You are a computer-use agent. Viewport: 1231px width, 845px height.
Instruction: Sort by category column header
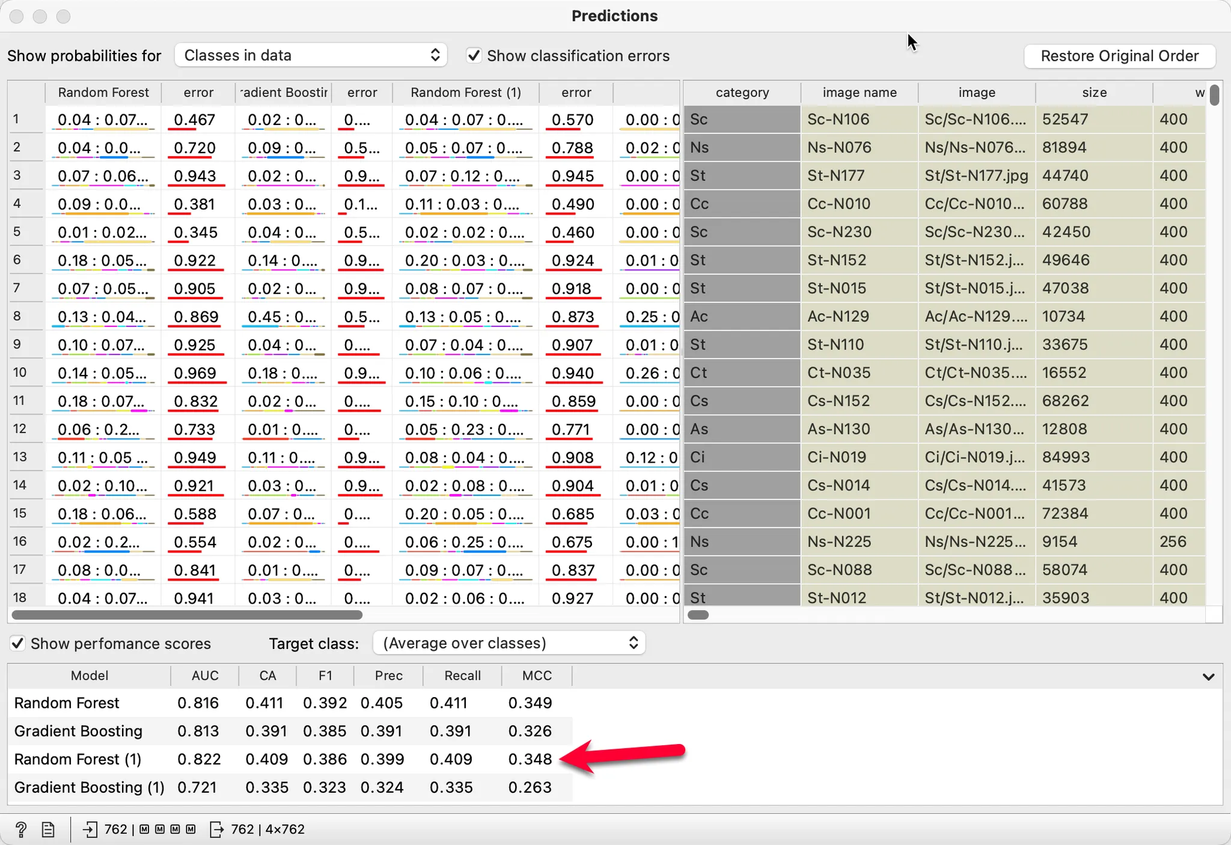click(x=742, y=93)
